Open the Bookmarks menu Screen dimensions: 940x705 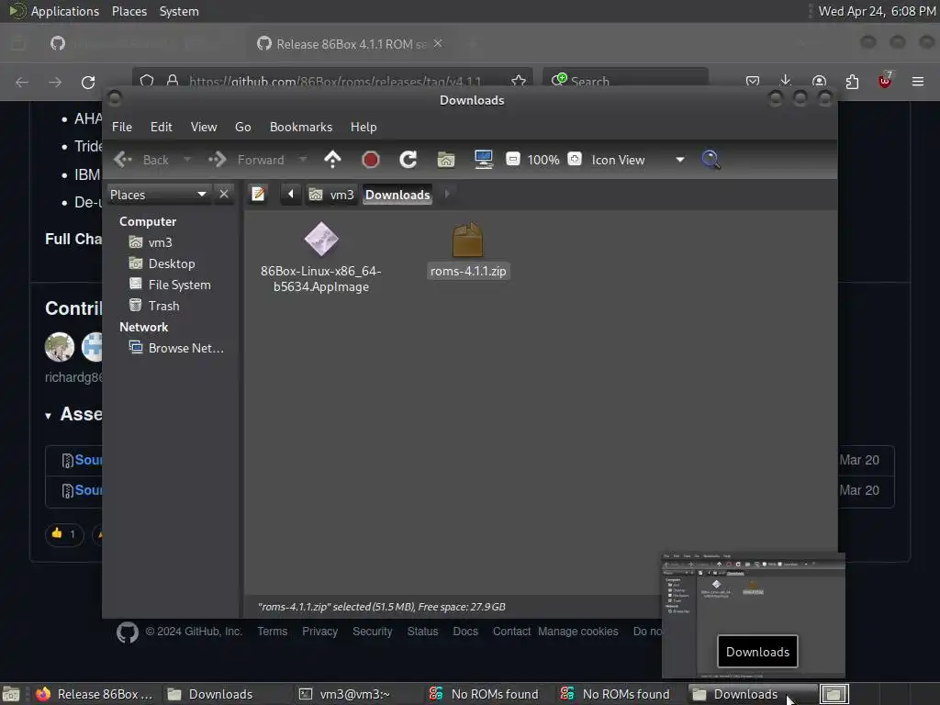click(x=301, y=127)
